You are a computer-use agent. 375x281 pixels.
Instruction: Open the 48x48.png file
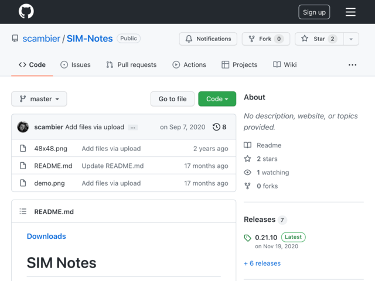point(51,149)
